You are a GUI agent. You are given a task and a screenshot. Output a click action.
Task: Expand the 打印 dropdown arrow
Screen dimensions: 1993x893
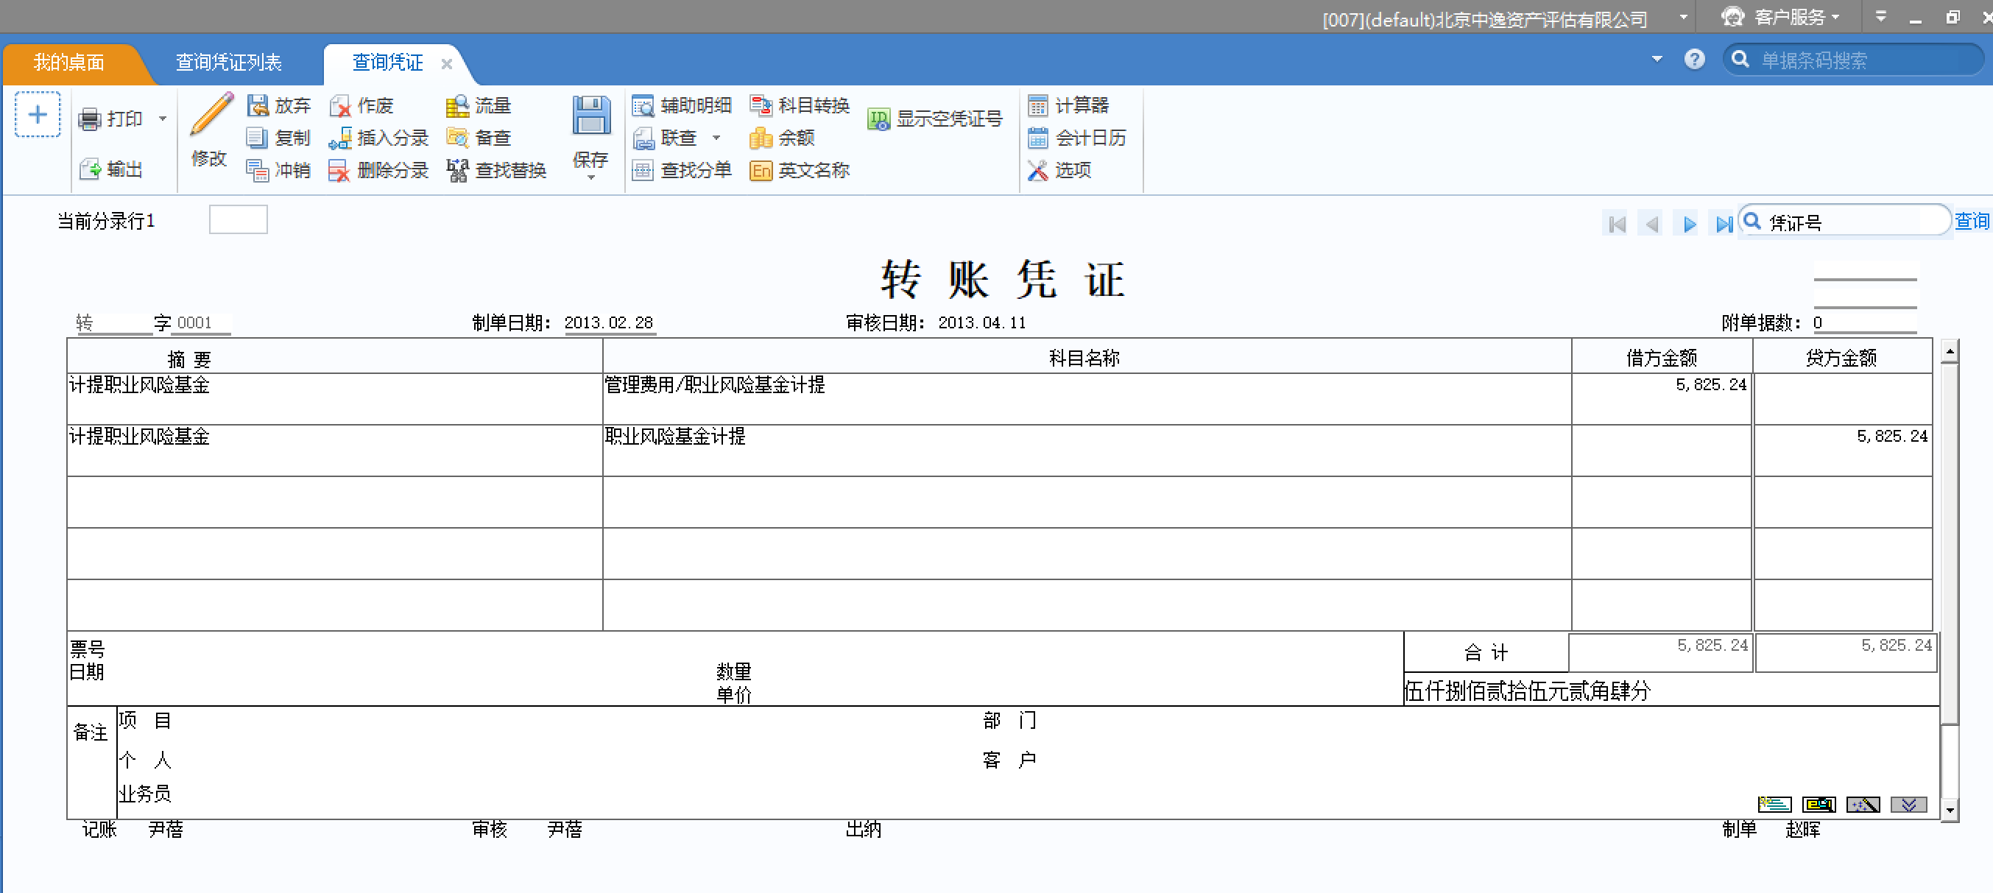tap(163, 119)
